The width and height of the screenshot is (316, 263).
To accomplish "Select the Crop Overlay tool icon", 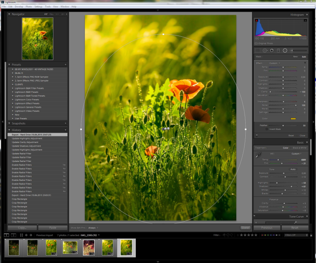I will click(x=258, y=51).
